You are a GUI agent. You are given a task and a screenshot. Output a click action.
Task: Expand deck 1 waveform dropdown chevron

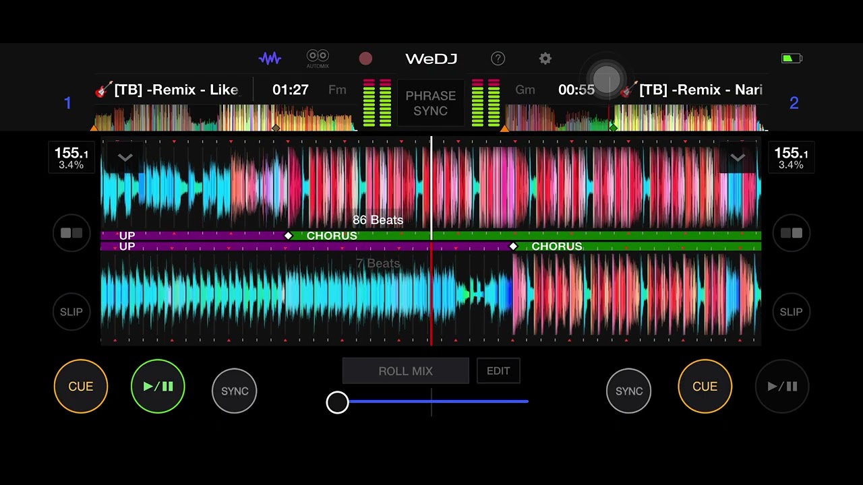point(125,158)
